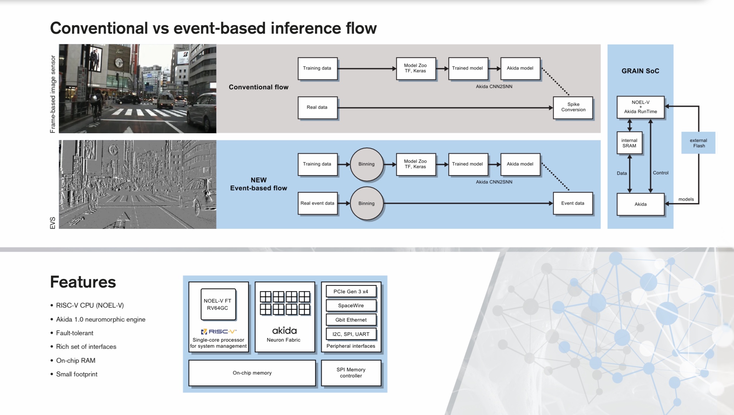Select the 'external Flash' box
The width and height of the screenshot is (734, 415).
[x=698, y=143]
